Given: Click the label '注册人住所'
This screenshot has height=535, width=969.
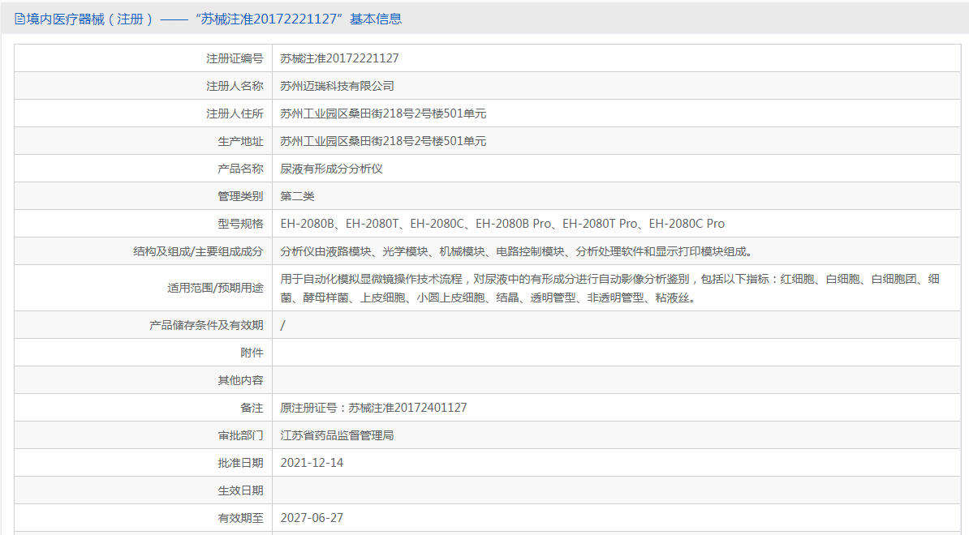Looking at the screenshot, I should (x=235, y=113).
